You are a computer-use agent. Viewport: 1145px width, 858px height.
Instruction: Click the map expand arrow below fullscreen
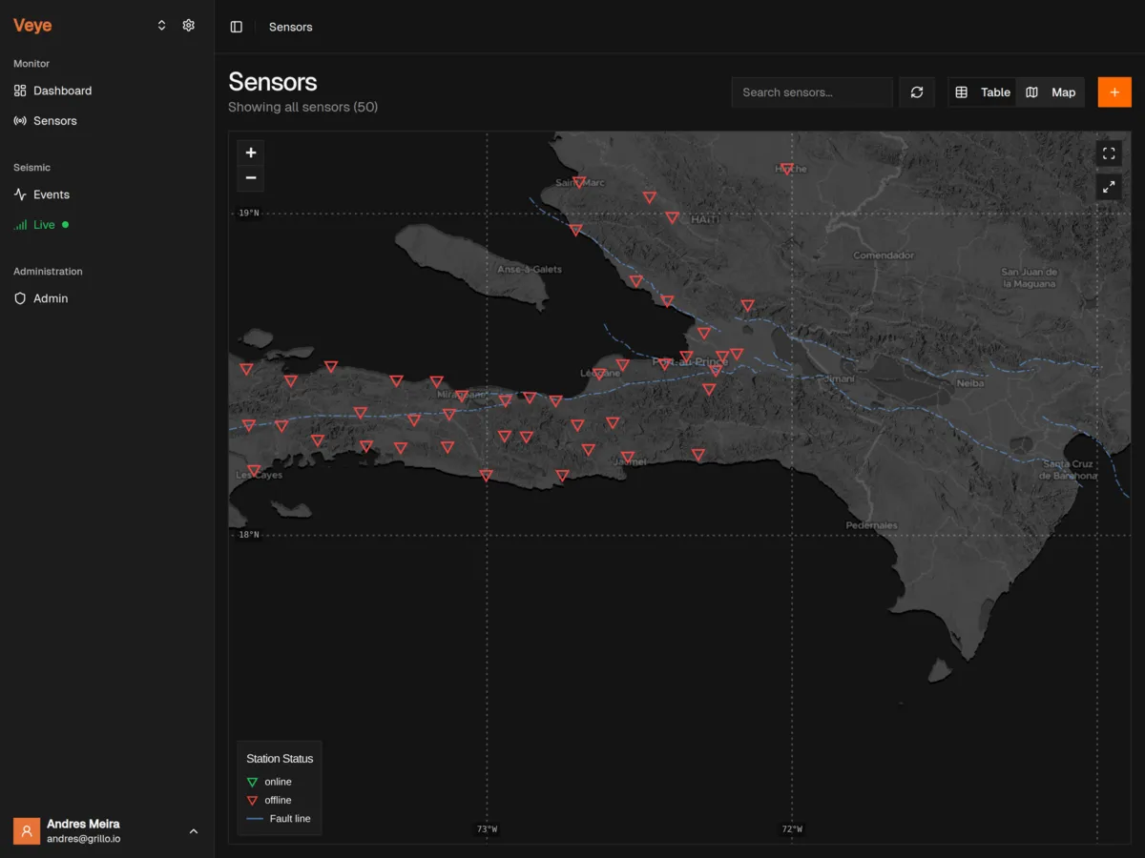[1108, 187]
